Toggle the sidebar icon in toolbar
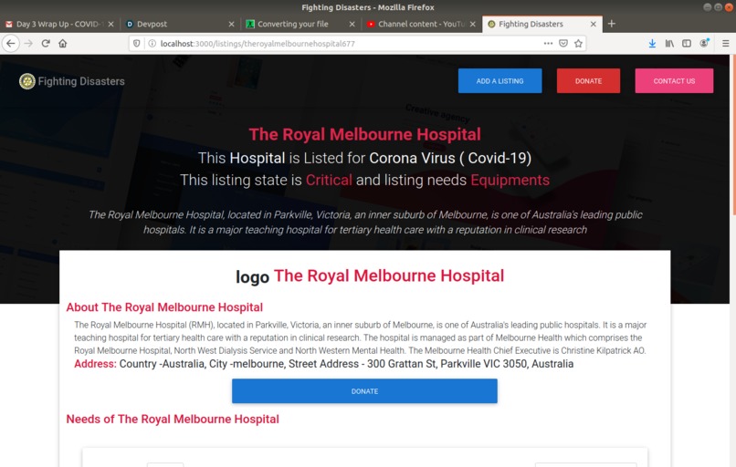Screen dimensions: 736x467 (687, 44)
